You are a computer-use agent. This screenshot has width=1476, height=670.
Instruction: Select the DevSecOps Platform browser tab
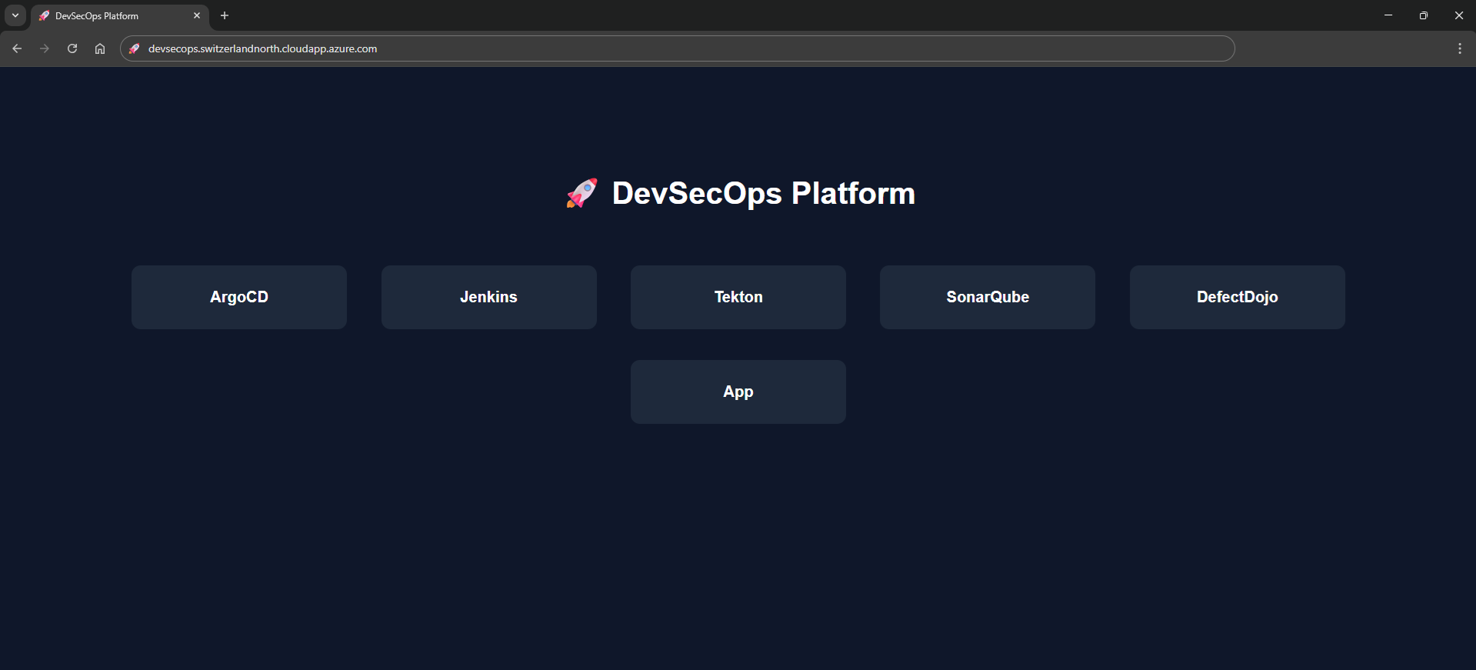[120, 15]
